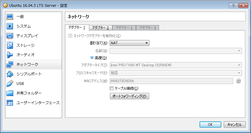Click the User Interface (ユーザーインターフェース) icon

[x=10, y=103]
